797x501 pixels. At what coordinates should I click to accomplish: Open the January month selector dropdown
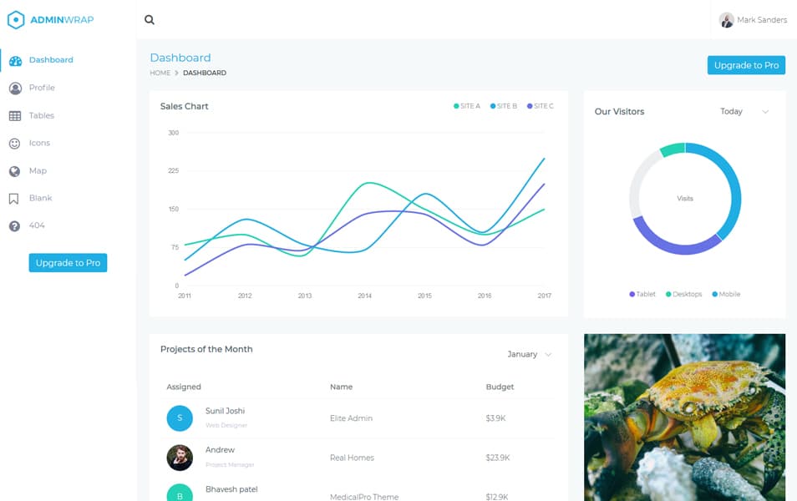coord(527,354)
